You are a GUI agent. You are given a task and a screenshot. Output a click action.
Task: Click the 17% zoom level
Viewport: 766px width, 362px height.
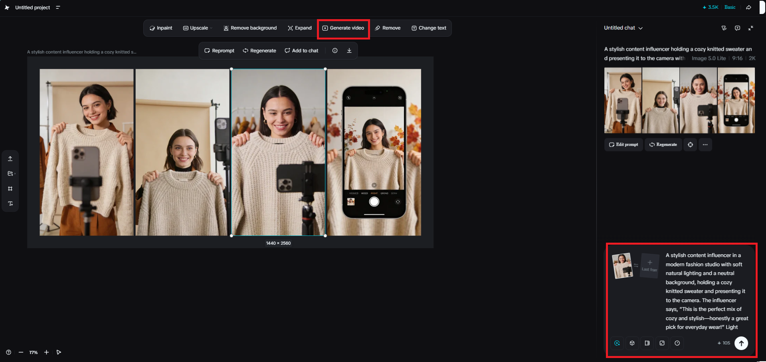click(34, 352)
